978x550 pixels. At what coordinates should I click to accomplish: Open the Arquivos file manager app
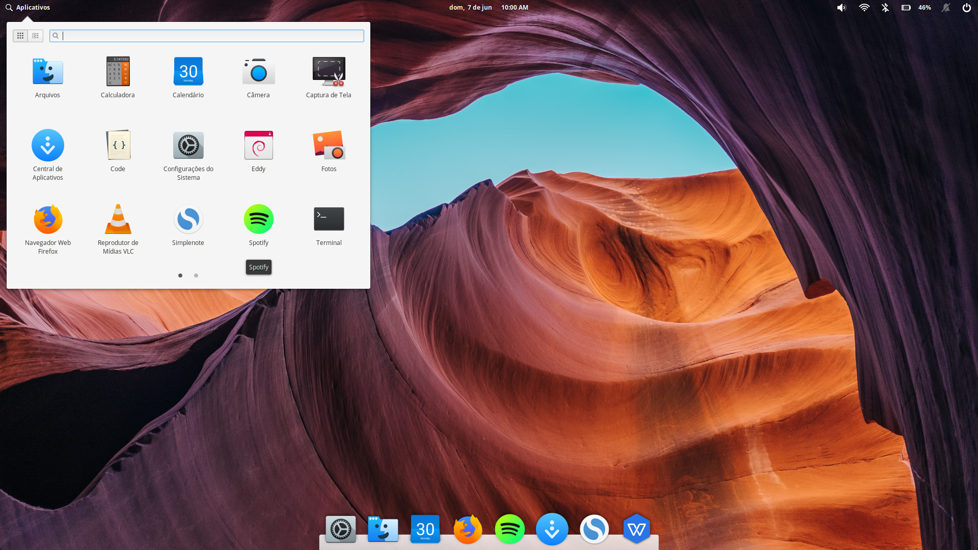[x=47, y=72]
